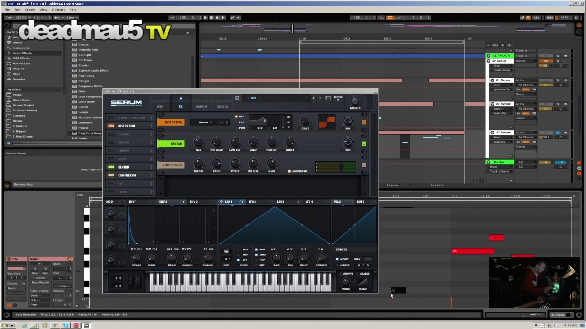Open the LFO shape folder icon
586x329 pixels.
coord(226,251)
